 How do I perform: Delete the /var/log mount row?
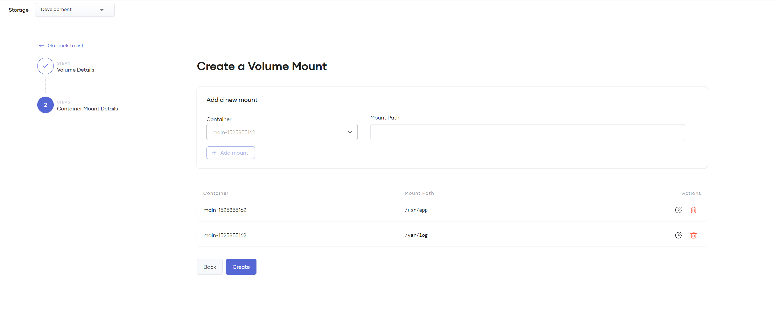click(694, 235)
